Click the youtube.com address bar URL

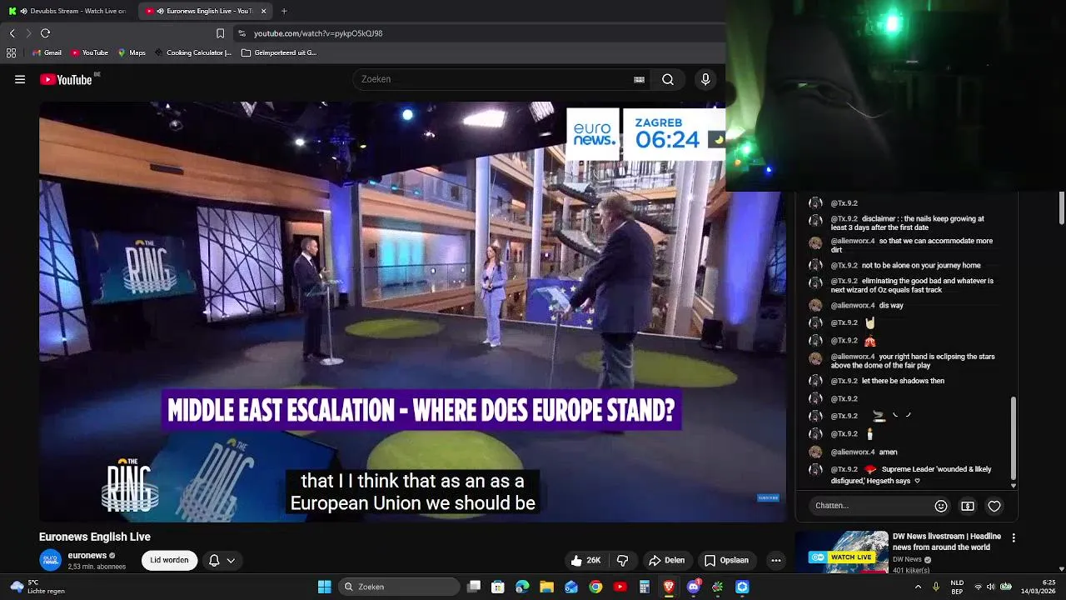pyautogui.click(x=318, y=33)
